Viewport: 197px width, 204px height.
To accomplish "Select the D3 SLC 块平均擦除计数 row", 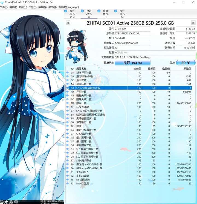I will [x=129, y=157].
